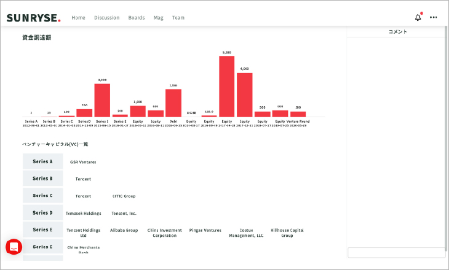Viewport: 449px width, 270px height.
Task: Click the 5,500 Equity bar in chart
Action: [x=227, y=87]
